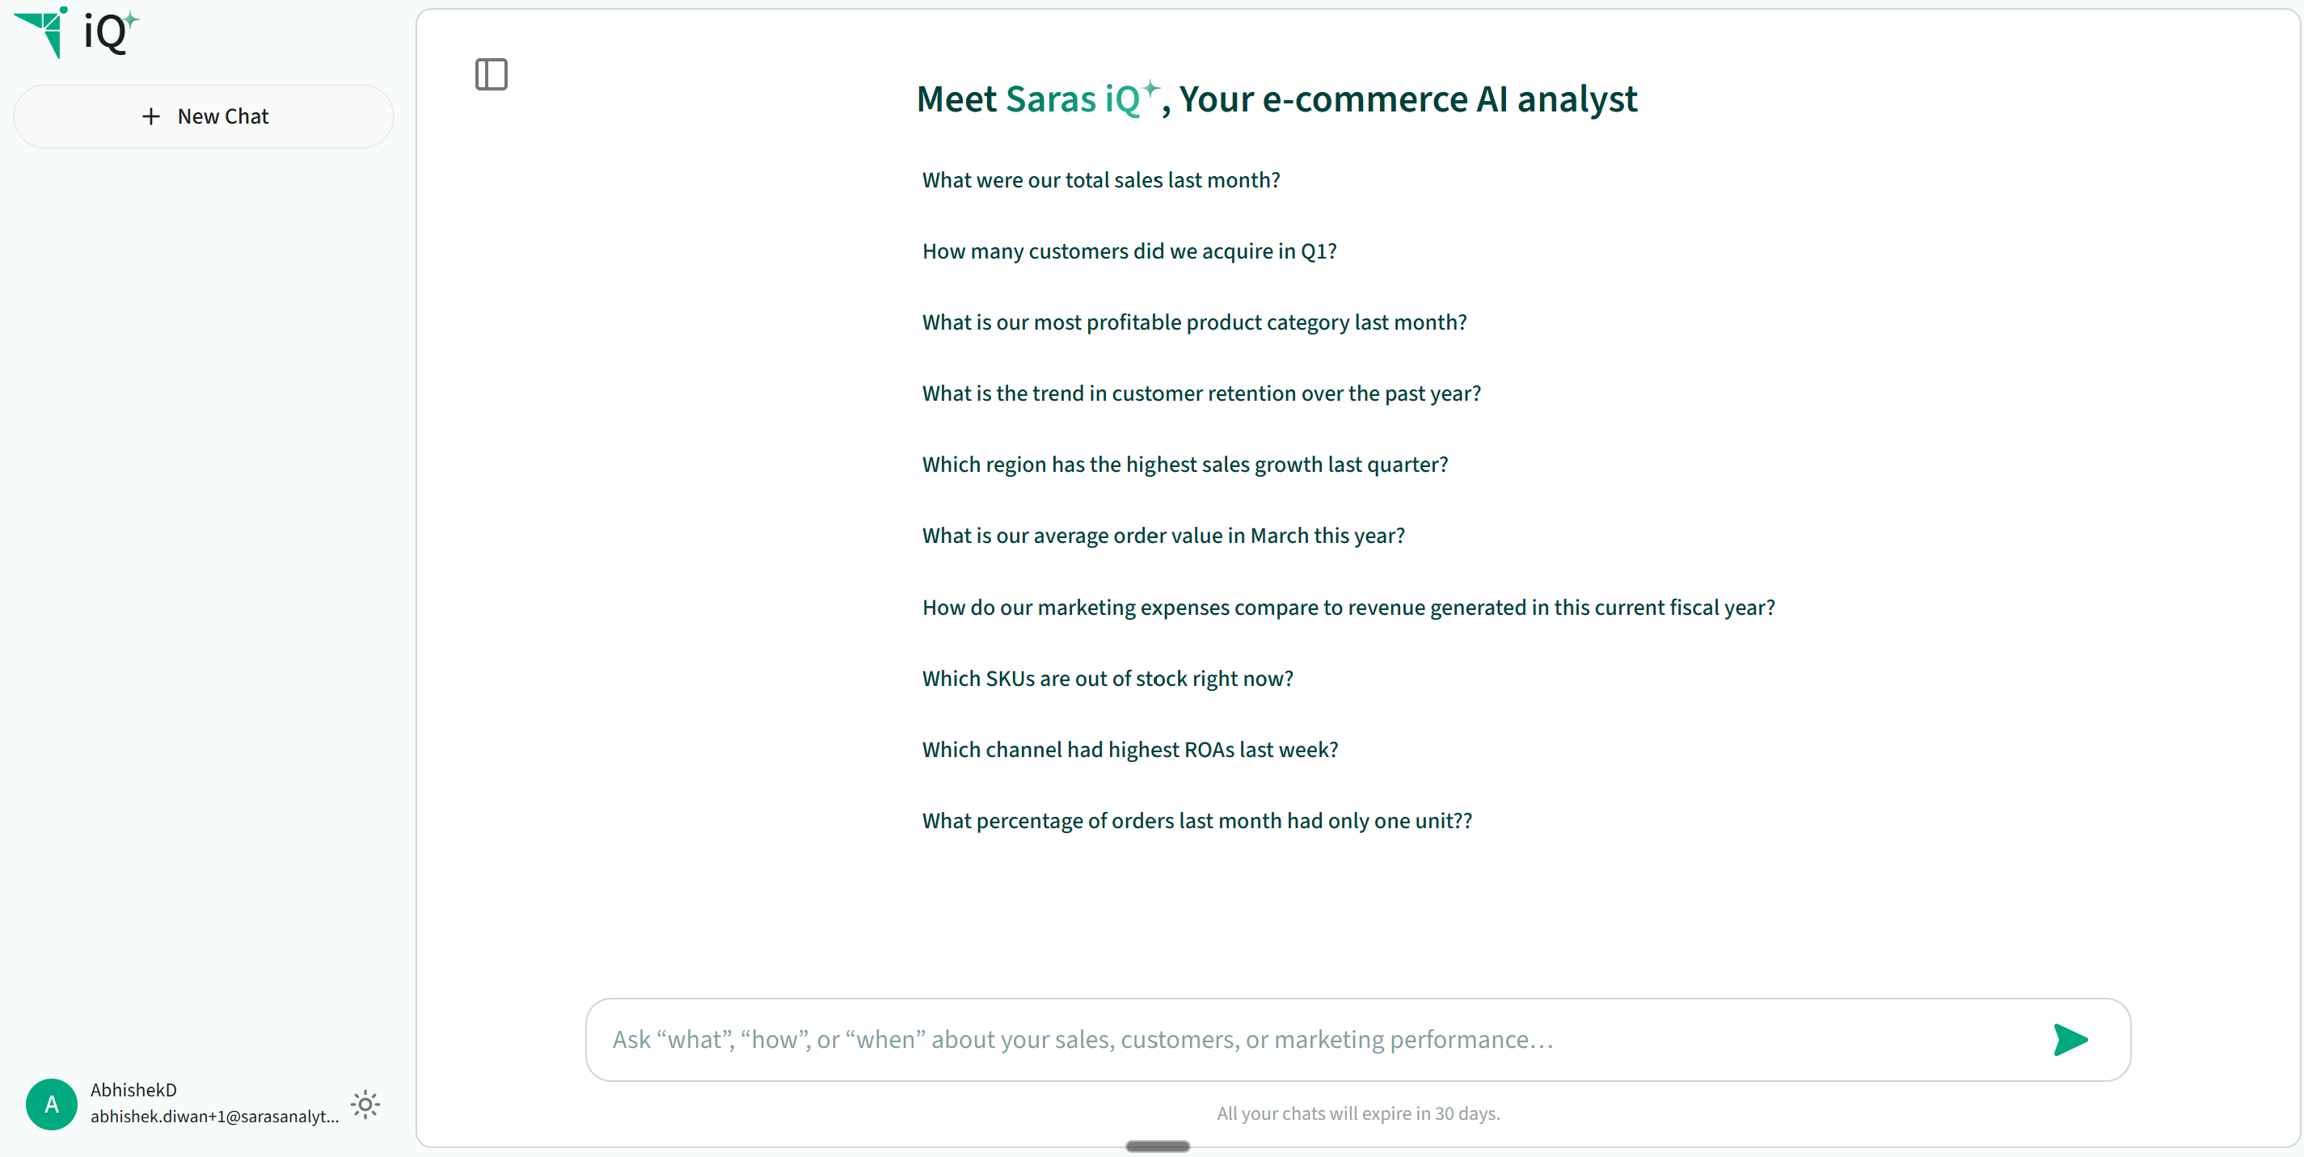Collapse the sidebar panel icon

(x=491, y=74)
